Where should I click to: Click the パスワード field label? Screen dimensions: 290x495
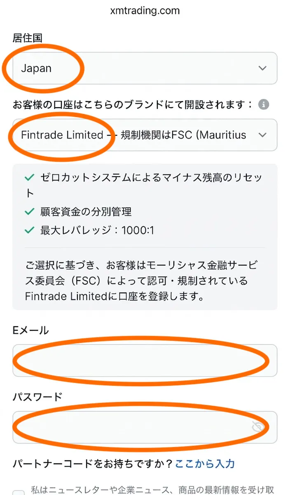[x=37, y=397]
